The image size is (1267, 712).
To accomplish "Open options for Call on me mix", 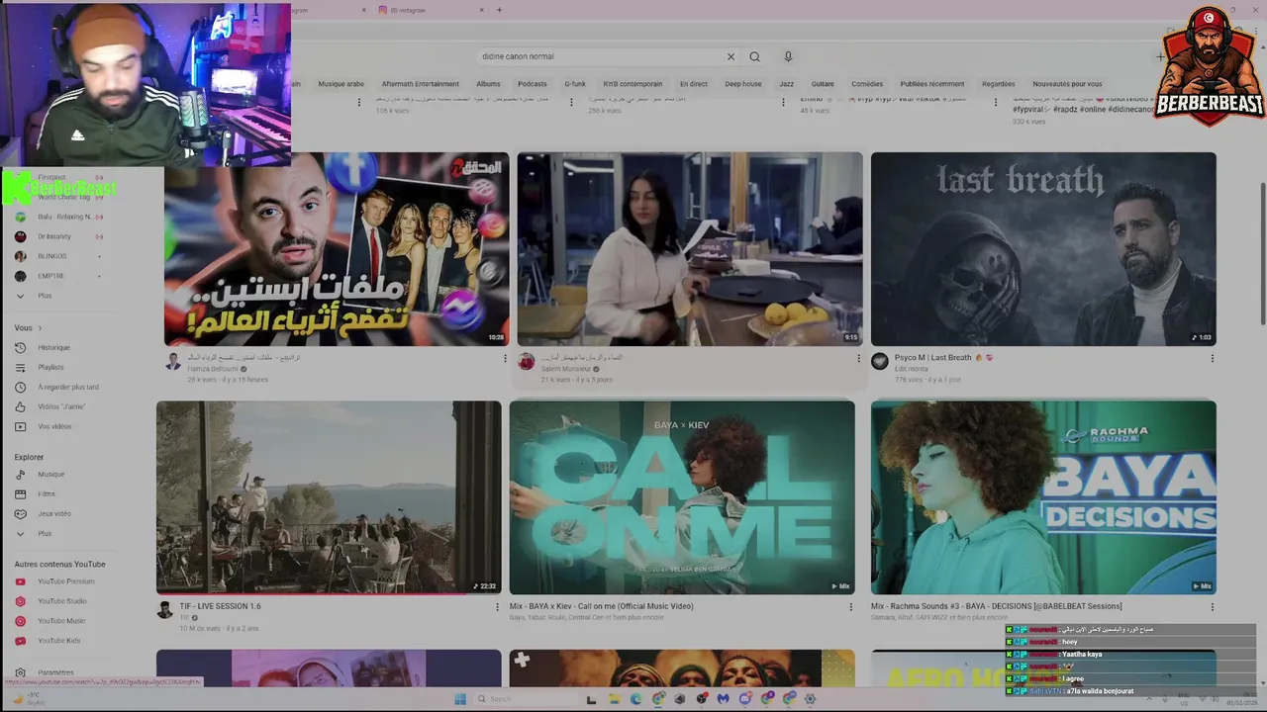I will pos(850,607).
